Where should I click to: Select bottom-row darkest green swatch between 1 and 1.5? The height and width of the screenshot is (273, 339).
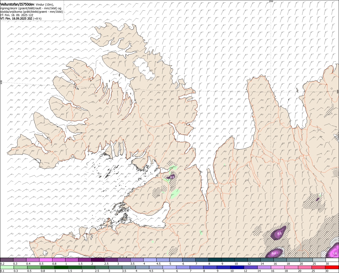coord(61,267)
